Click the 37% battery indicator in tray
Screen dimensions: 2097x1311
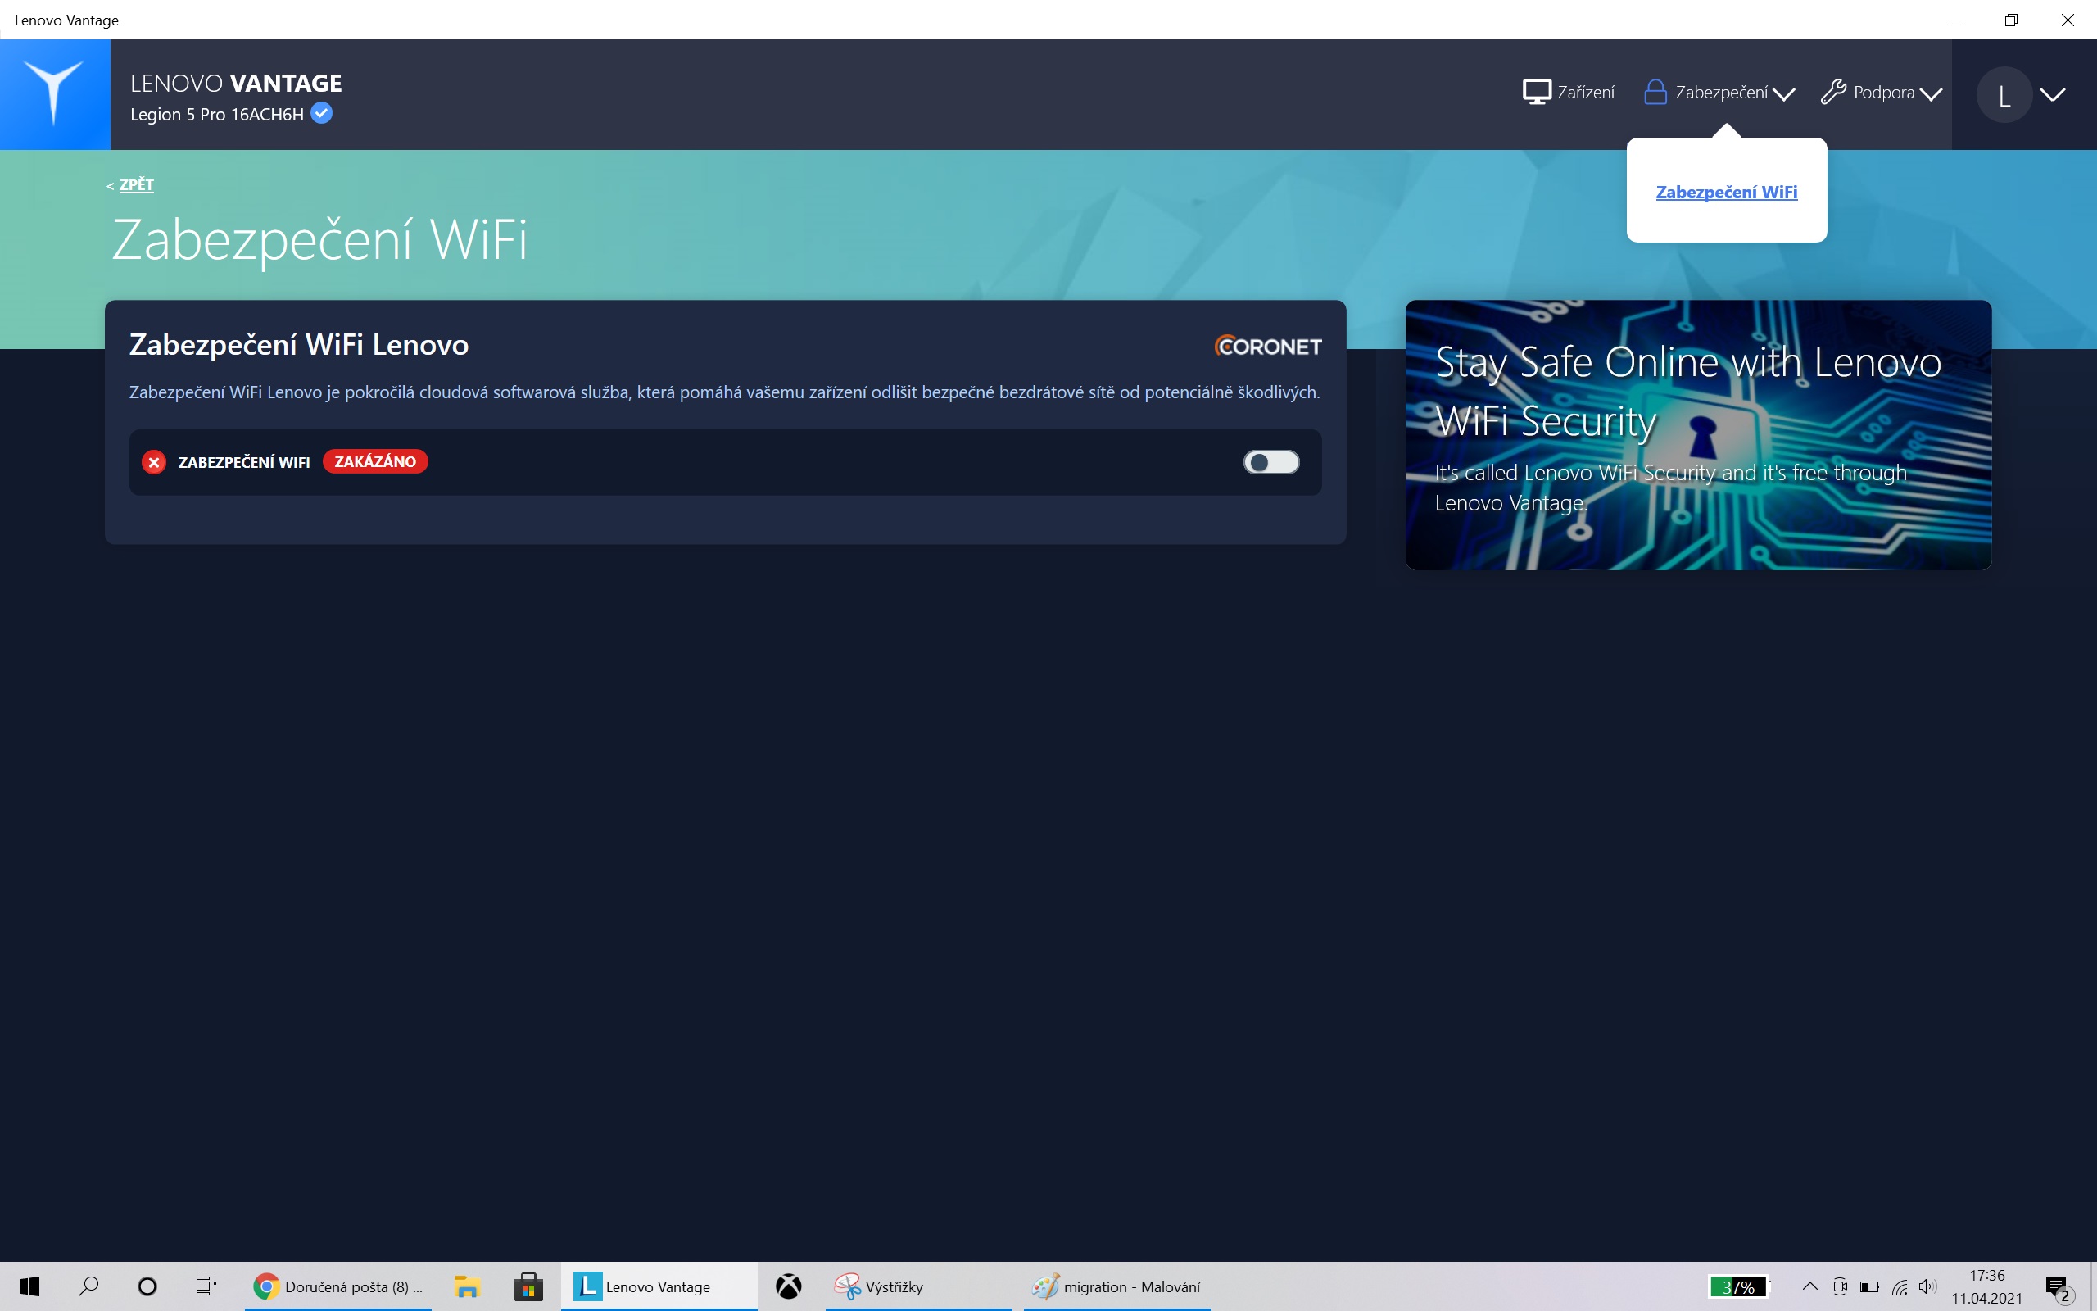(1737, 1286)
